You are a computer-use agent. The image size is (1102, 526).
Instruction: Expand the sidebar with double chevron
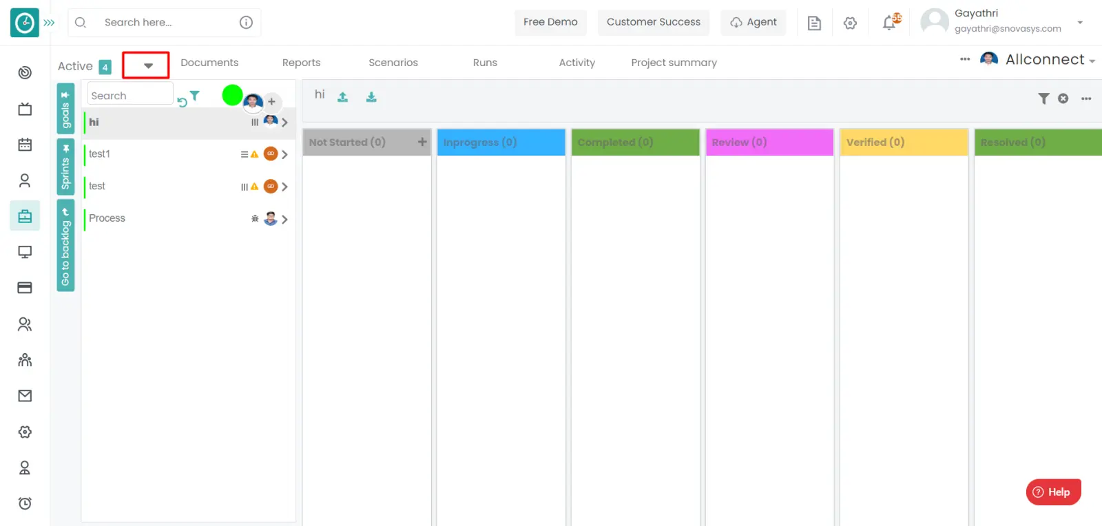49,23
